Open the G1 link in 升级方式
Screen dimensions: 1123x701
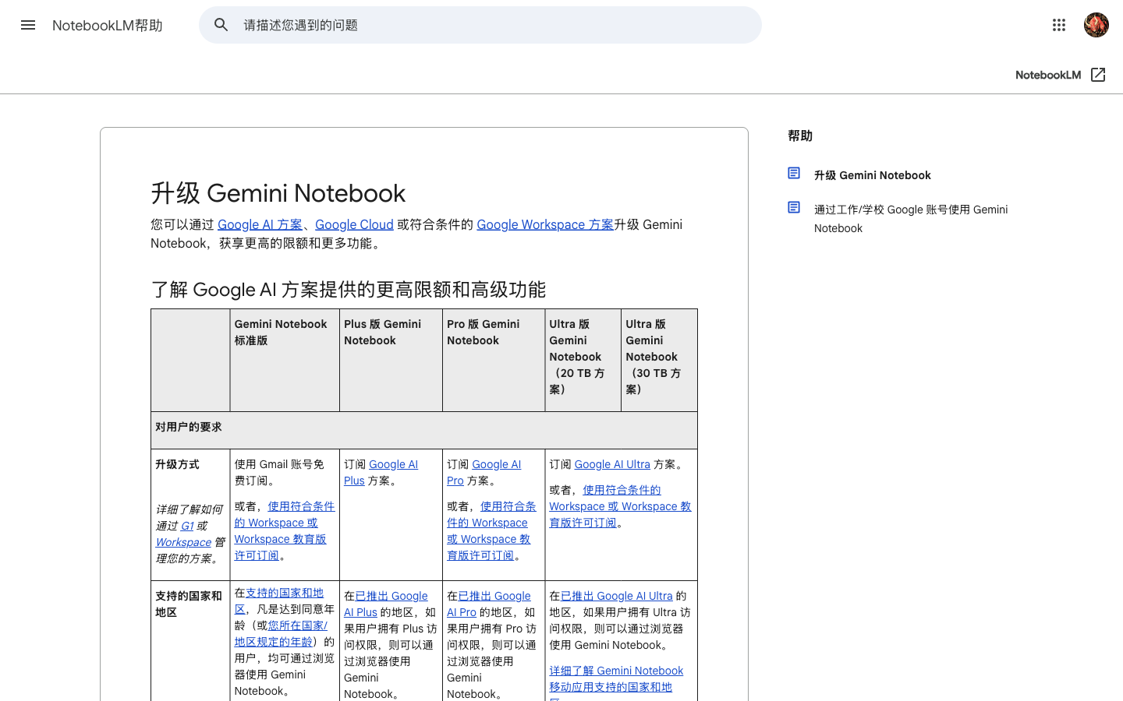point(187,526)
